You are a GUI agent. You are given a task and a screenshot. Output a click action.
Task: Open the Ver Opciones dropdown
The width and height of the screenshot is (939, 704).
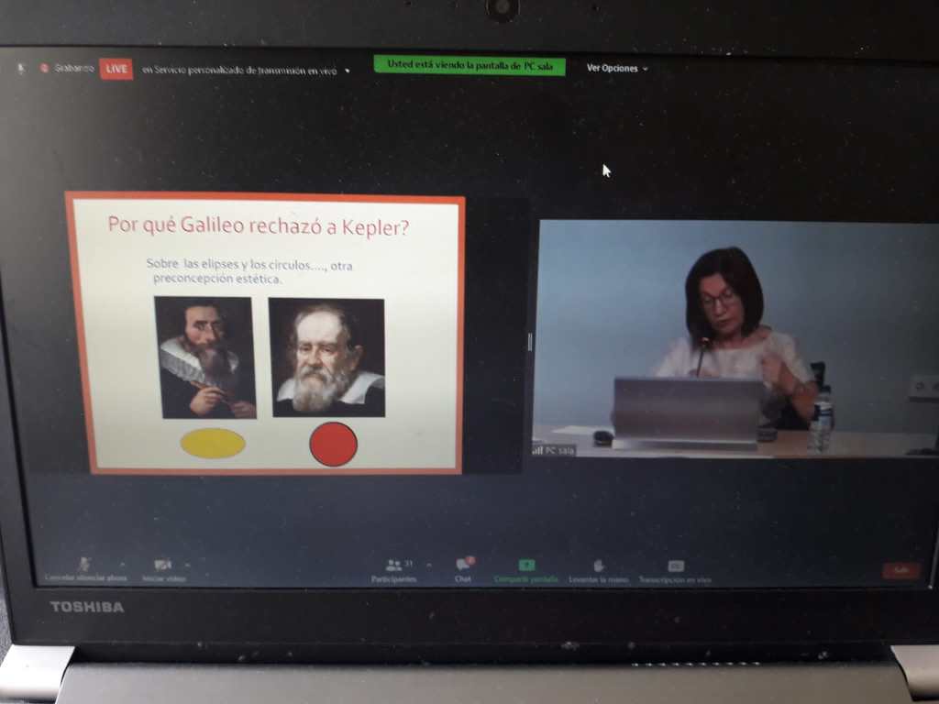616,68
